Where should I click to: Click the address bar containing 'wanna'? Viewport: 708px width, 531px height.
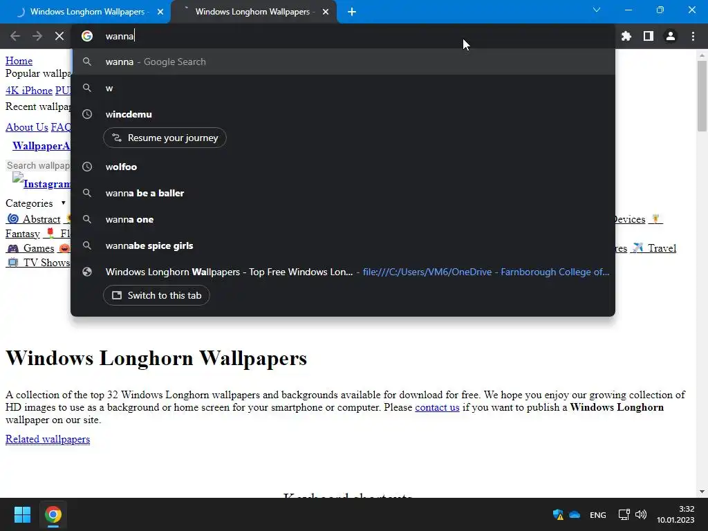click(343, 36)
